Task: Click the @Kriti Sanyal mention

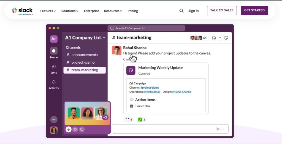Action: click(152, 92)
